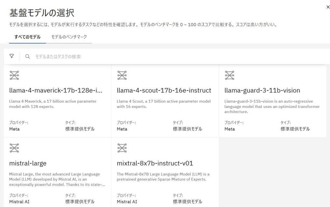
Task: Click the llama-4-scout model icon
Action: 122,75
